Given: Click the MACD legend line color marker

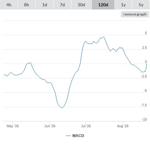Looking at the screenshot, I should click(68, 136).
